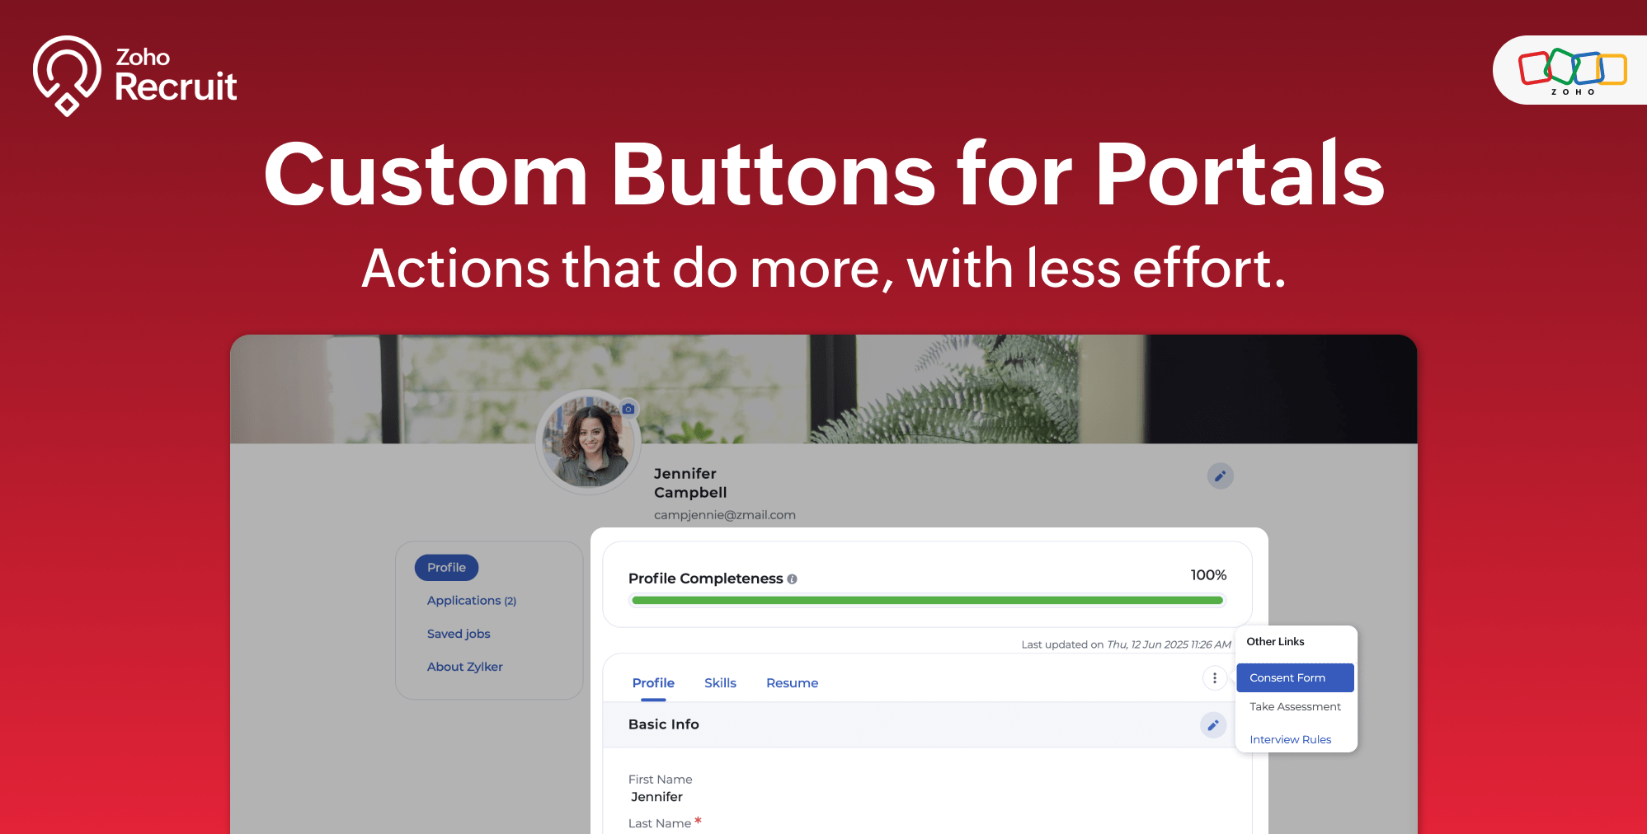This screenshot has height=834, width=1647.
Task: Open Applications (2) in sidebar
Action: point(472,601)
